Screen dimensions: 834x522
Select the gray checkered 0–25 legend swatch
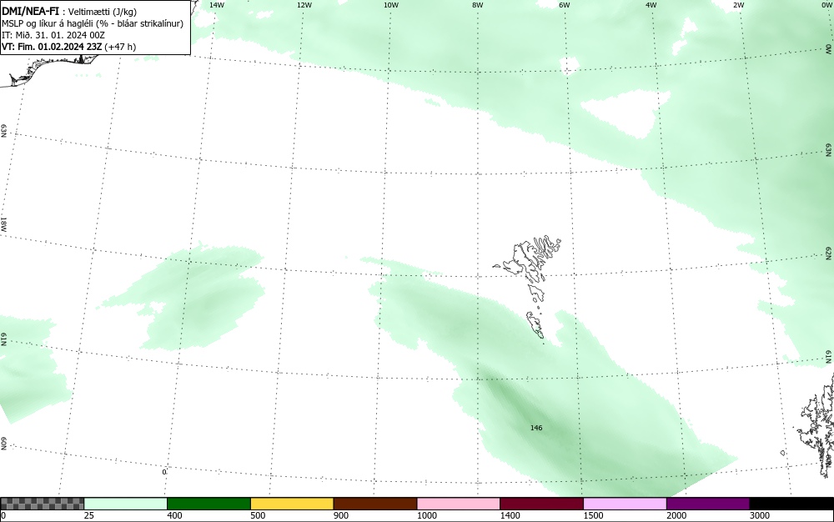pyautogui.click(x=42, y=504)
